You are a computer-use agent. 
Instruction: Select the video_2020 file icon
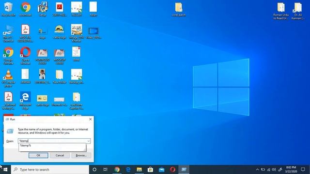point(93,33)
